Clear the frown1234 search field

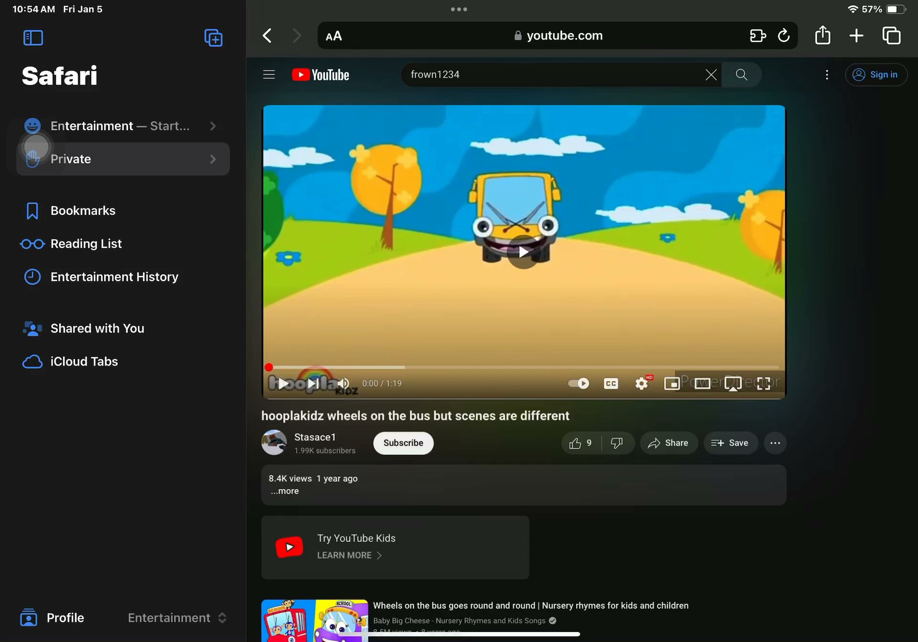[x=711, y=75]
